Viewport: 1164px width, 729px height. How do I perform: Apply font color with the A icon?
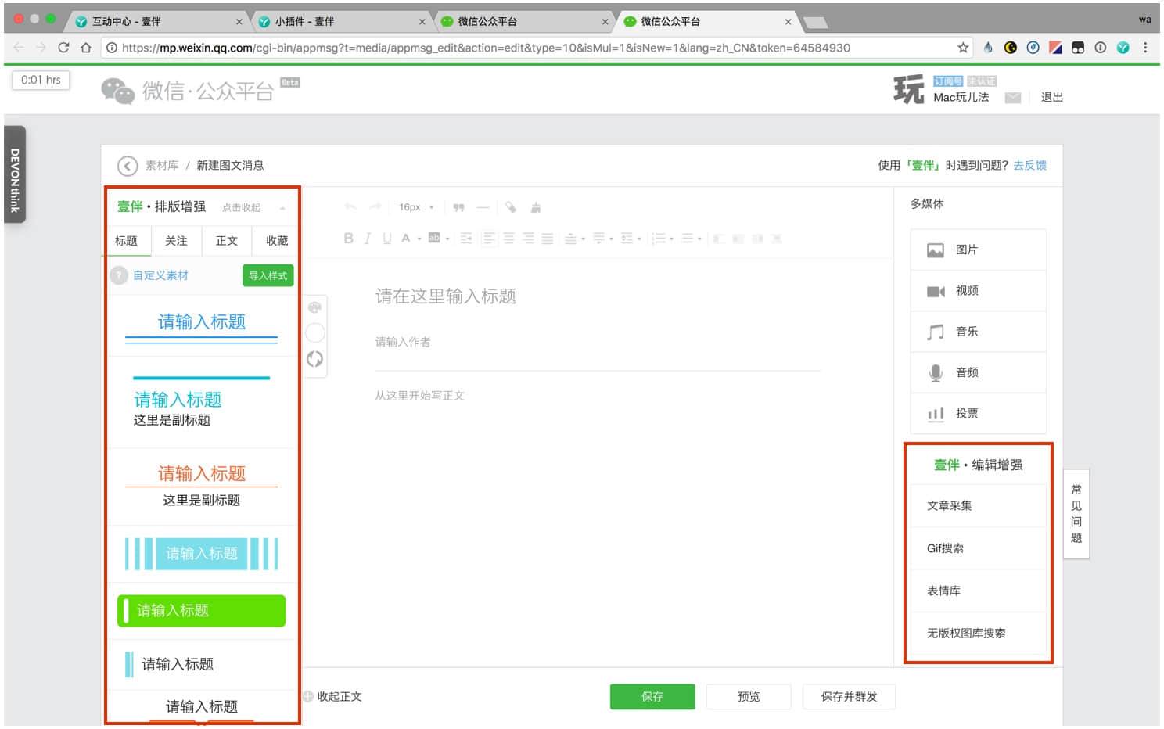(x=405, y=239)
